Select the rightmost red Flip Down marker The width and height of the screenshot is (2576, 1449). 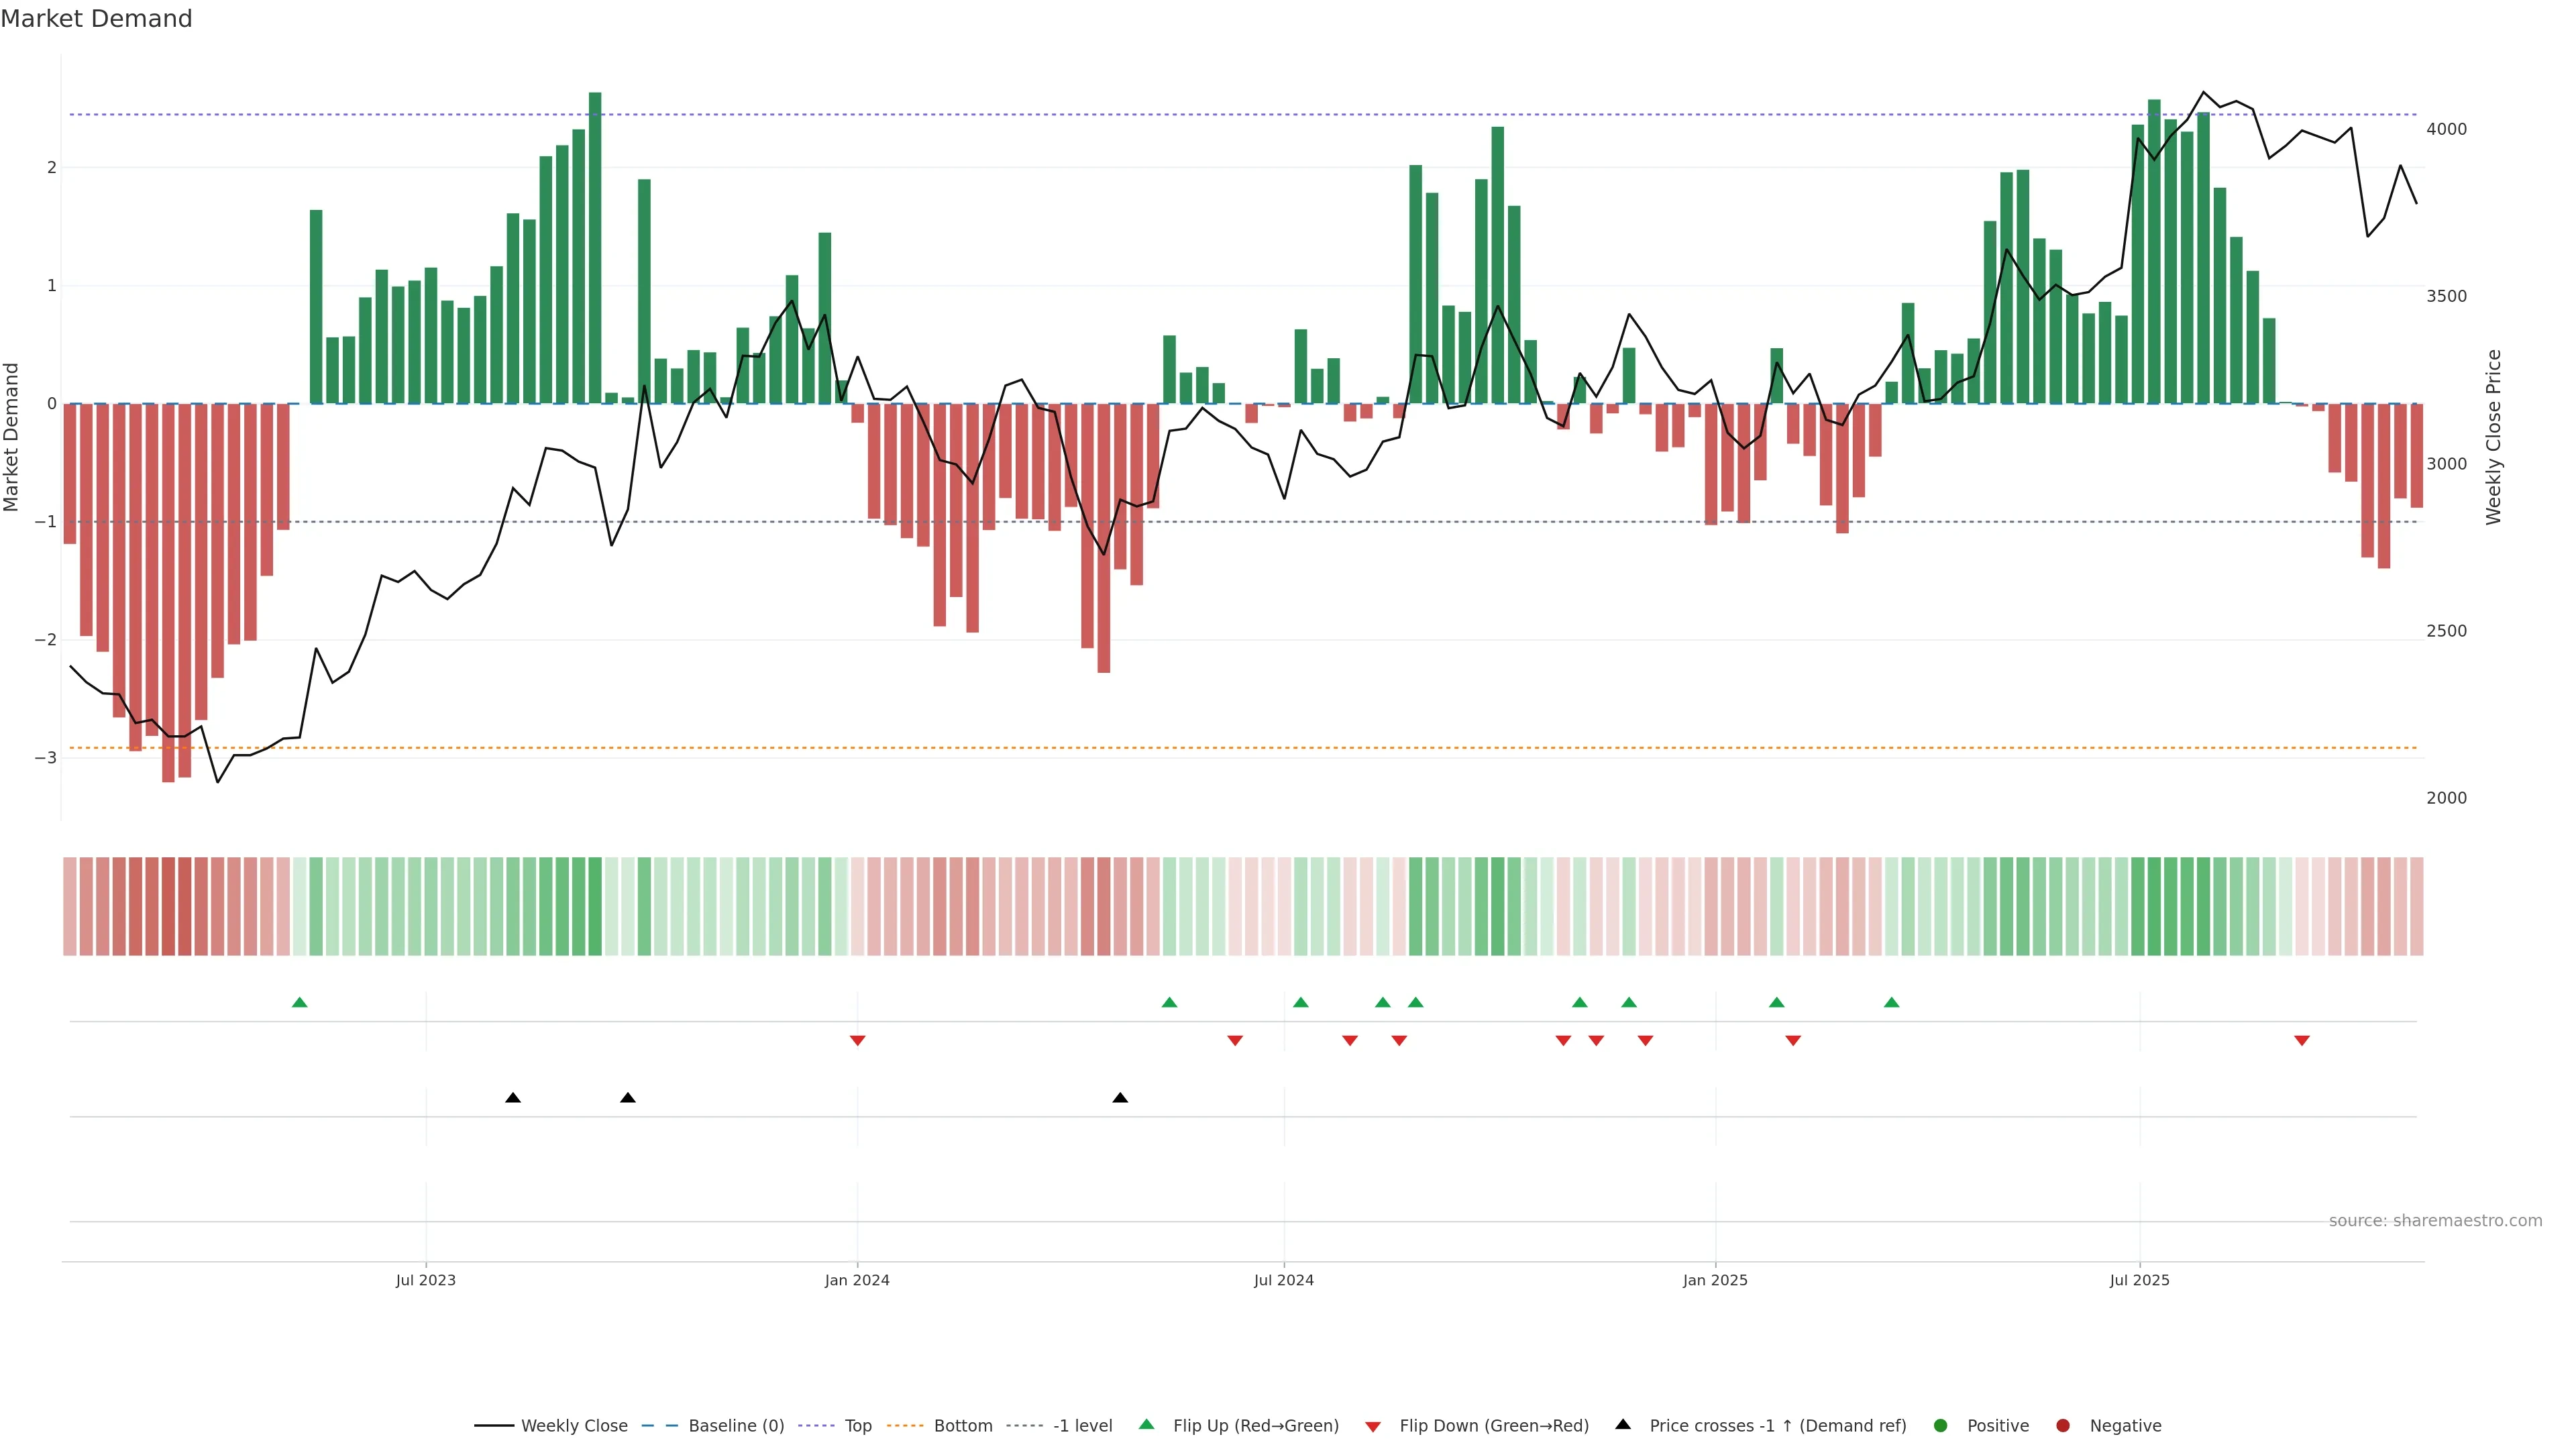[x=2302, y=1041]
